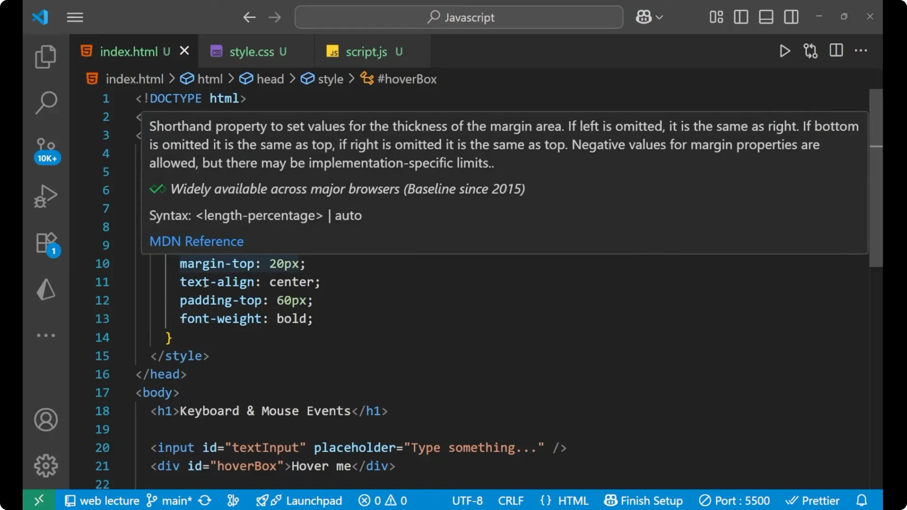Open the Run and Debug view
The width and height of the screenshot is (907, 510).
(x=45, y=195)
